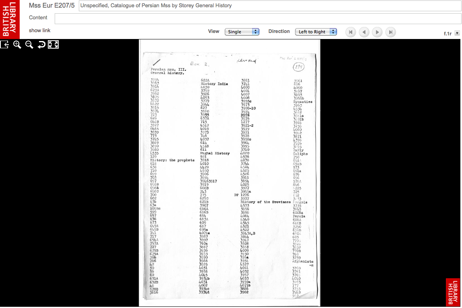Click the British Library logo at top left

click(x=10, y=19)
